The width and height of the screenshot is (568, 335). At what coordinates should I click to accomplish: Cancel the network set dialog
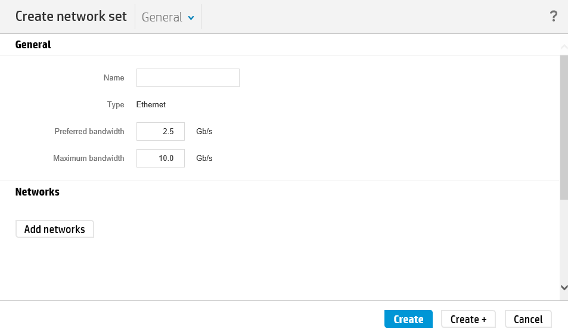528,319
